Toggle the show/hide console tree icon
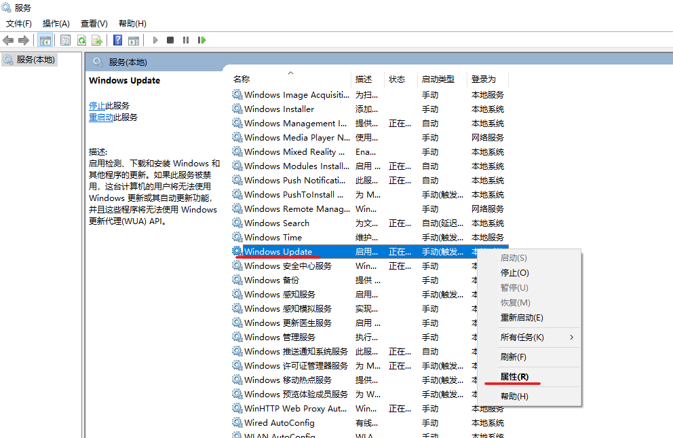 coord(45,40)
